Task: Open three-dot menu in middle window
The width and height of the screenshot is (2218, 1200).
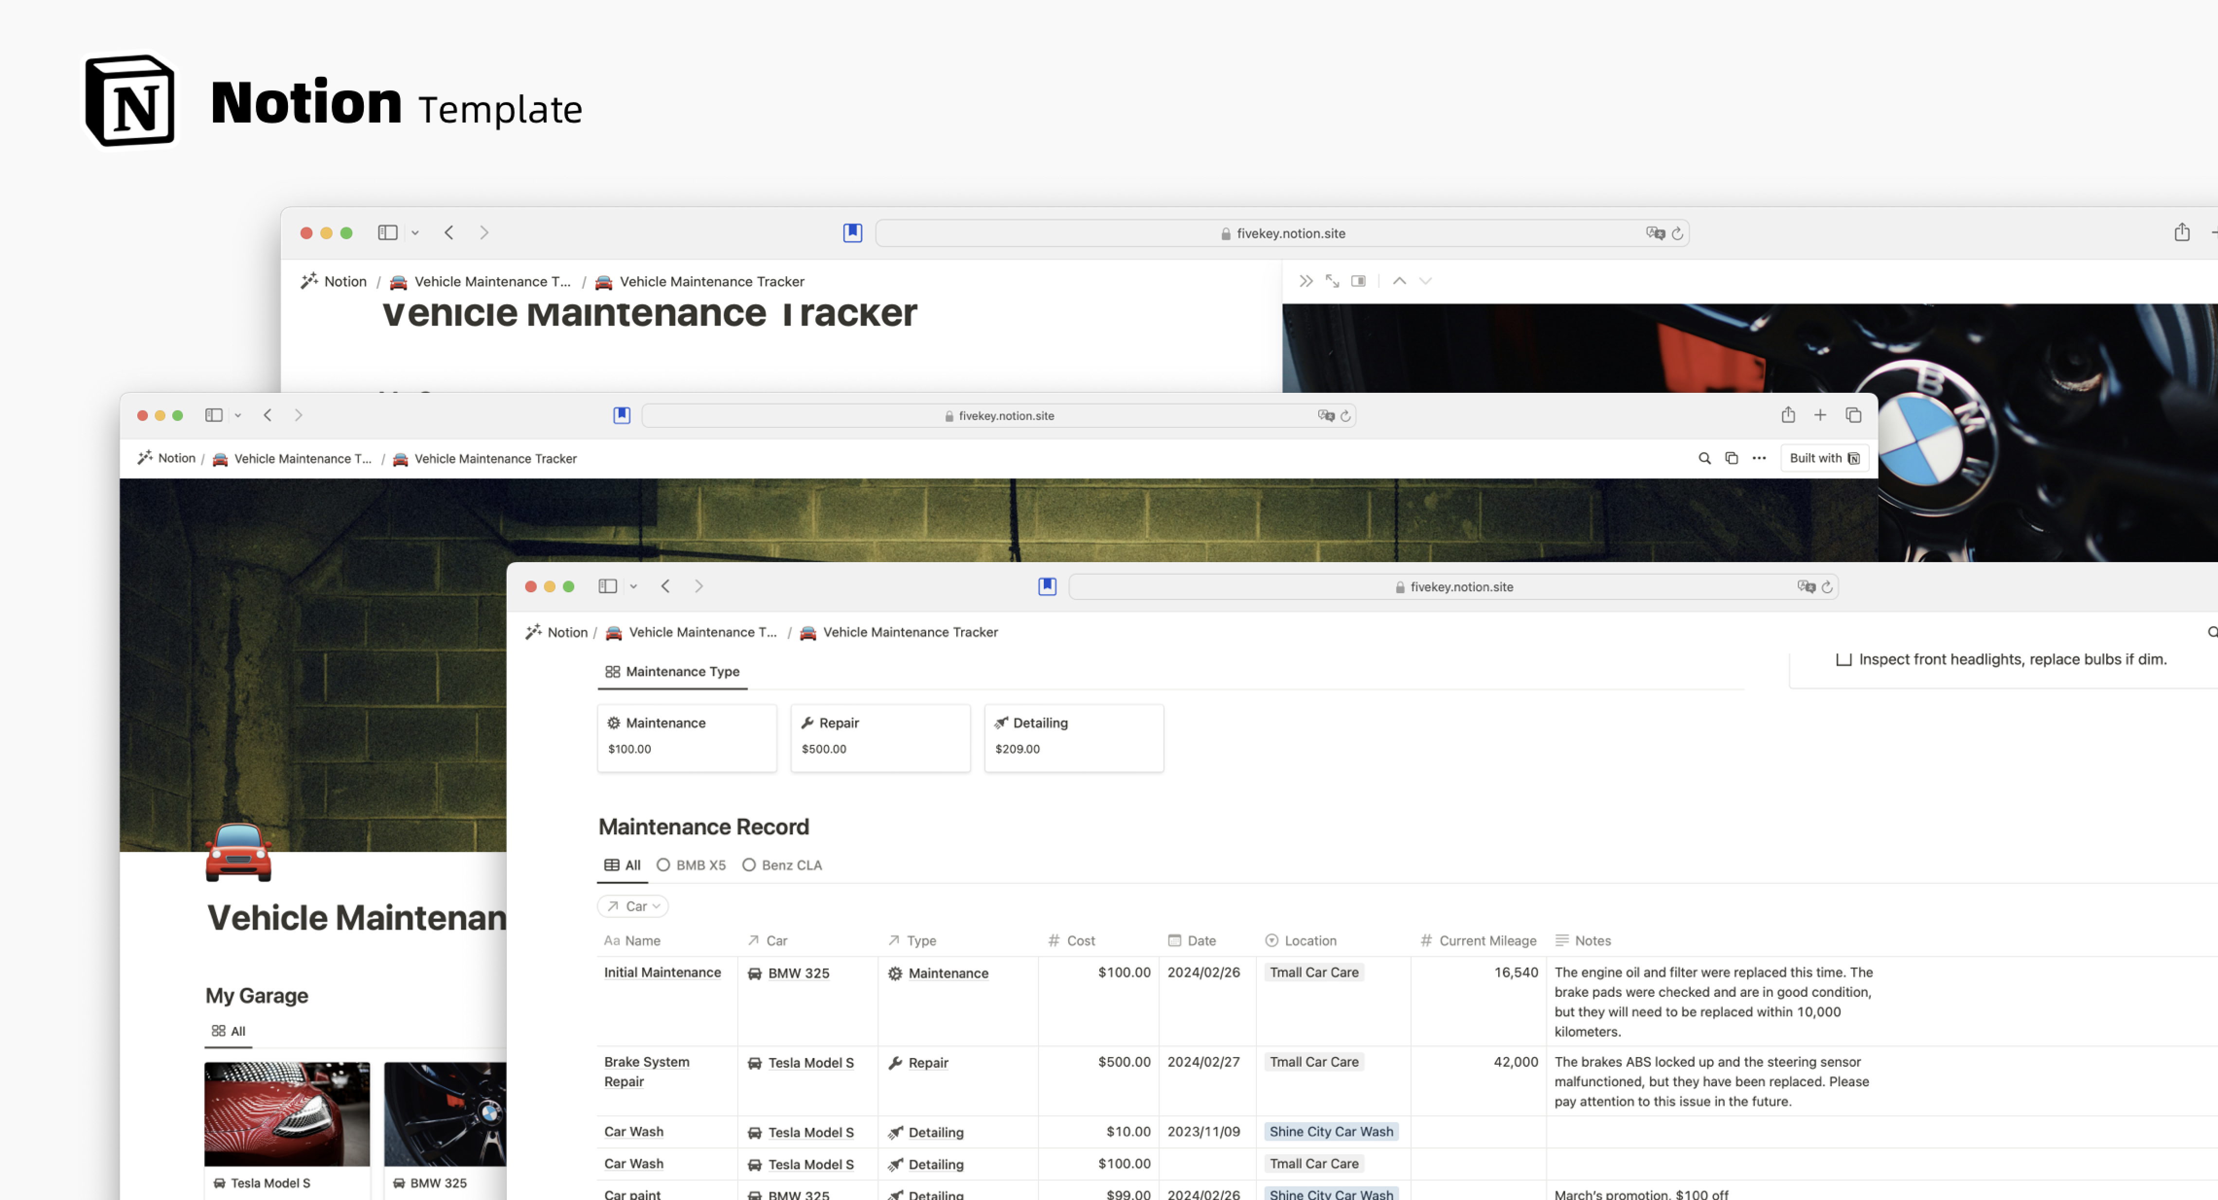Action: (x=1759, y=458)
